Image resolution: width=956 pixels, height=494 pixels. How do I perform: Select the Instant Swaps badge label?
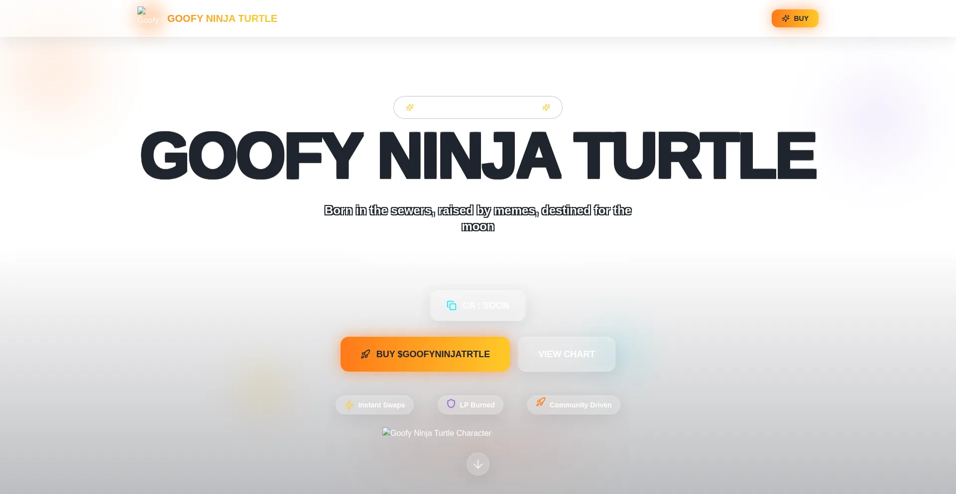point(381,405)
